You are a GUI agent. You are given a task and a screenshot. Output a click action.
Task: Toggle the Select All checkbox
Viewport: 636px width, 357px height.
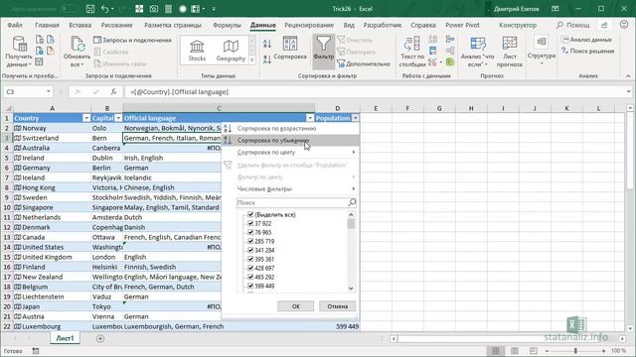tap(250, 214)
